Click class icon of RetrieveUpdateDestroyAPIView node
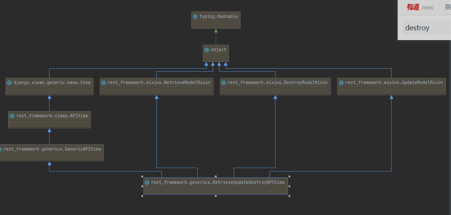The width and height of the screenshot is (451, 215). coord(147,183)
